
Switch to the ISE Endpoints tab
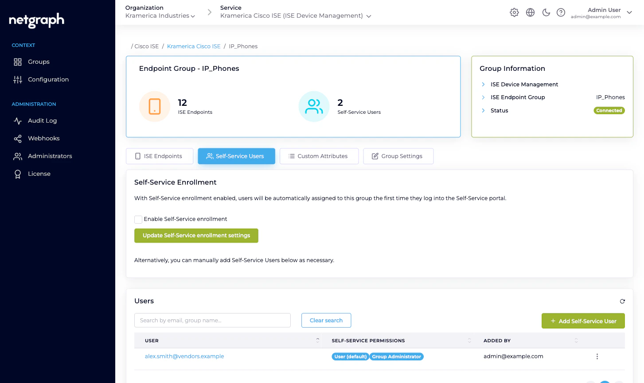click(x=159, y=156)
